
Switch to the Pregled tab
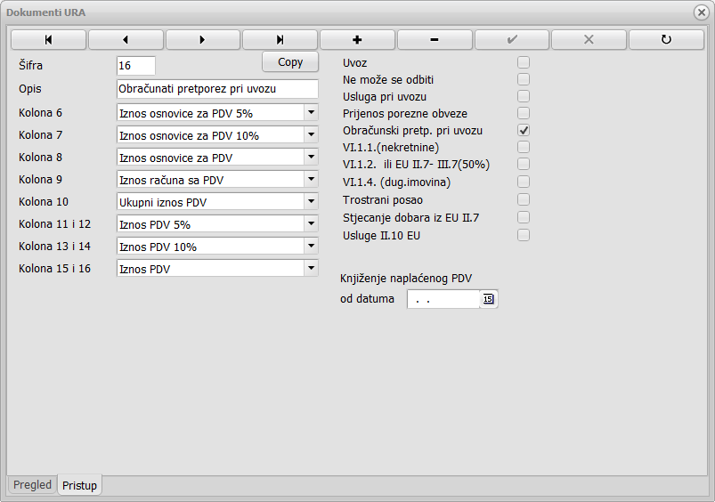[32, 485]
